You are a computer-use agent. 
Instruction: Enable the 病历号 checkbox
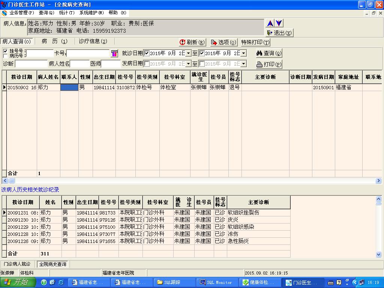pyautogui.click(x=5, y=55)
